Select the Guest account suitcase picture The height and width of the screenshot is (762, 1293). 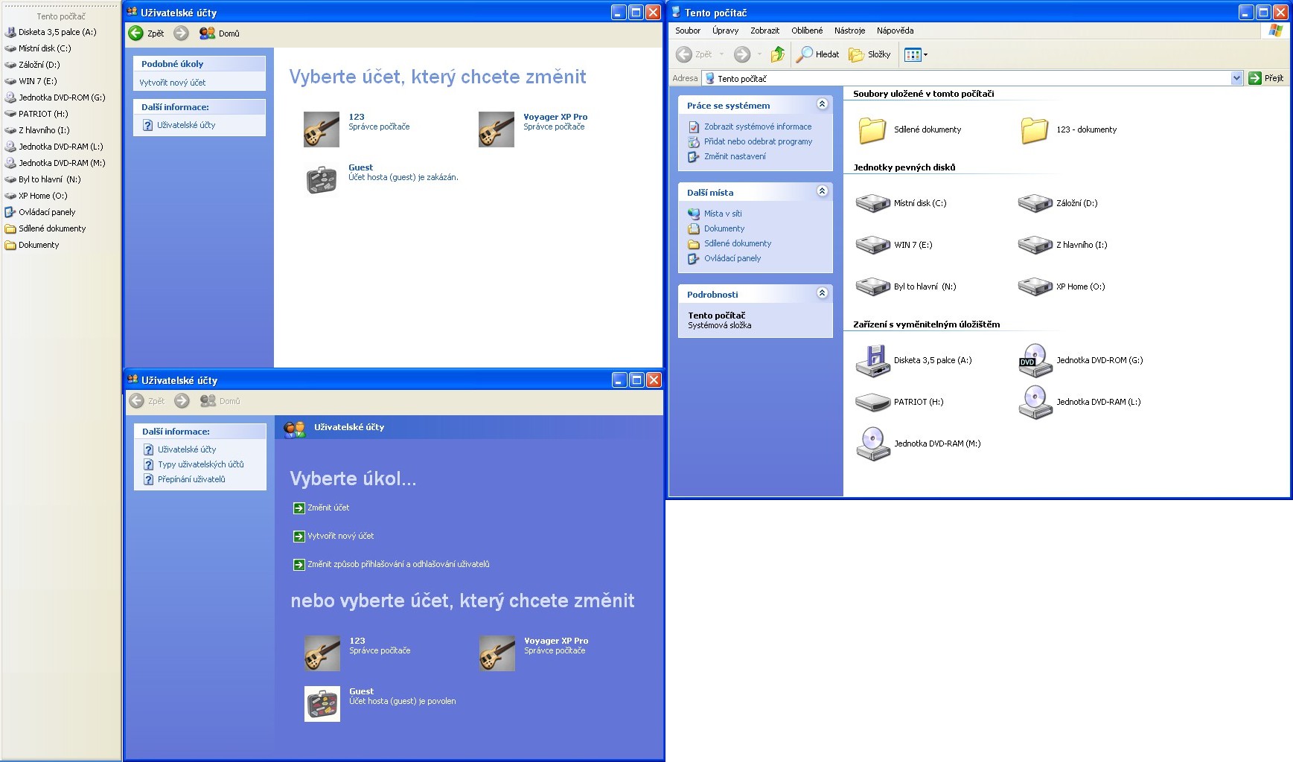(322, 179)
